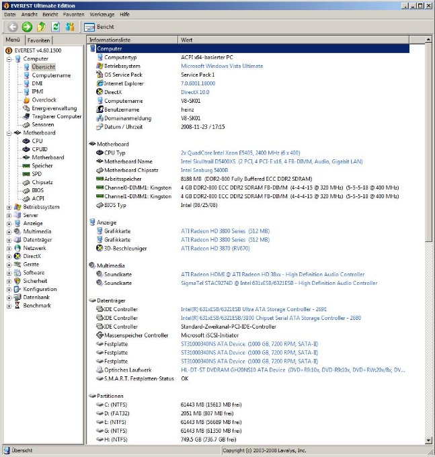Switch to the Favoriten tab
The width and height of the screenshot is (435, 457).
pyautogui.click(x=39, y=40)
